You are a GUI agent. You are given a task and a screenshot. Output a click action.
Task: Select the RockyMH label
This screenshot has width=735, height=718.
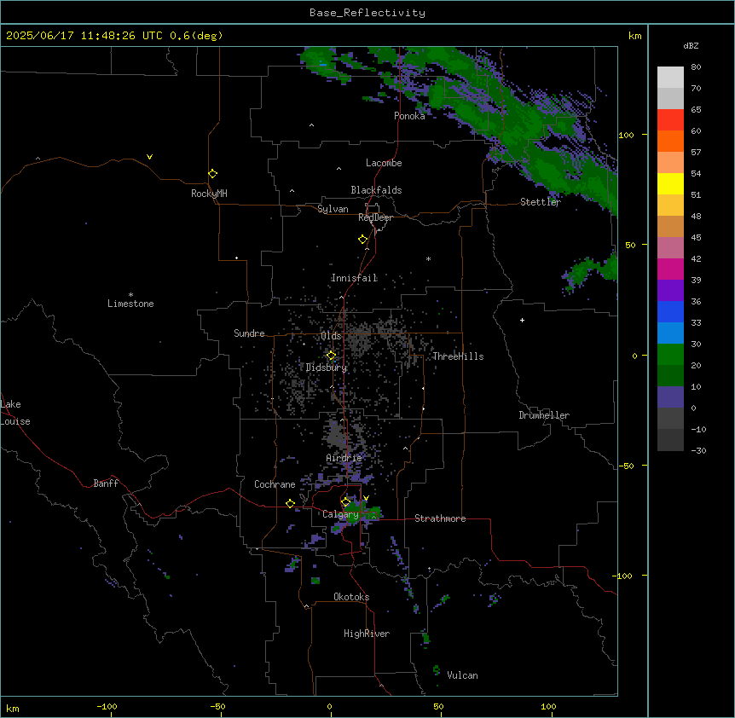209,194
